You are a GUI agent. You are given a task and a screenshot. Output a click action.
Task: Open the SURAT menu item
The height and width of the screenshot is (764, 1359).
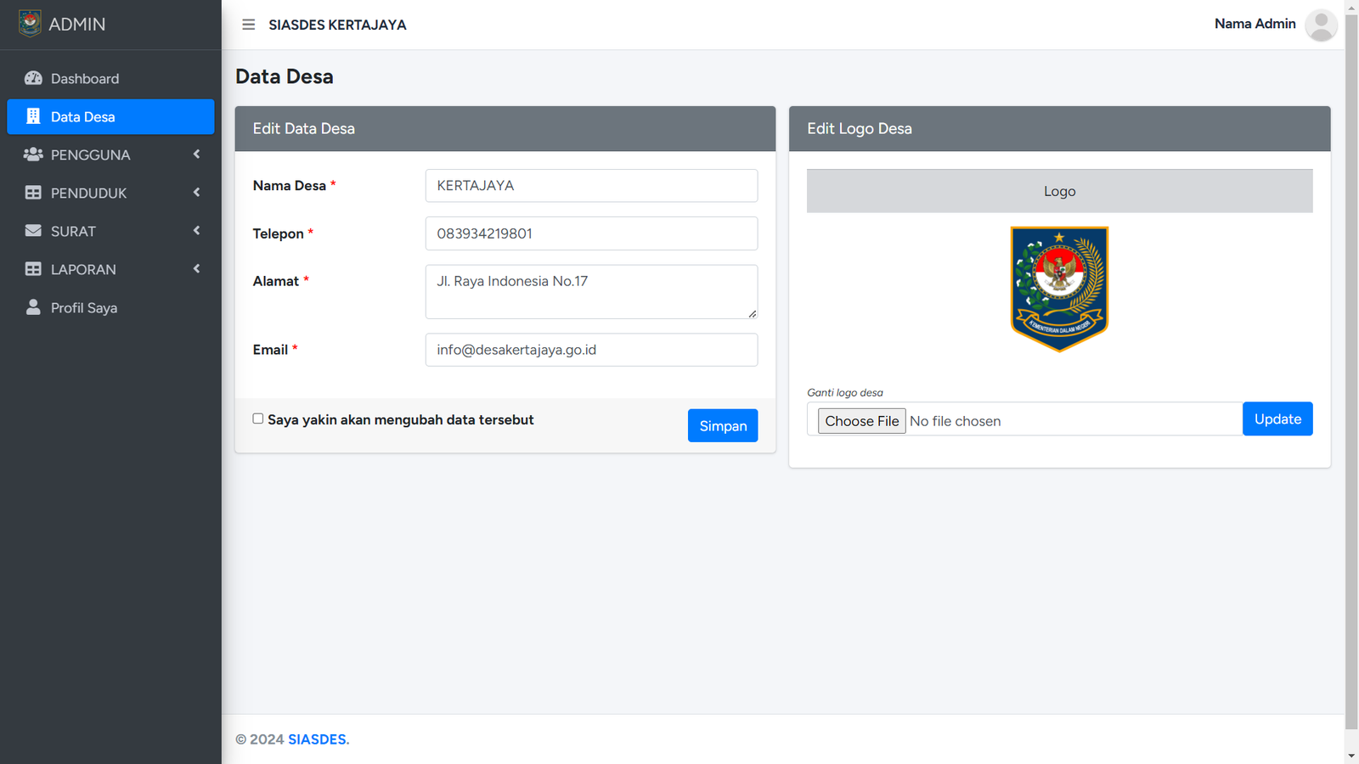pos(74,231)
